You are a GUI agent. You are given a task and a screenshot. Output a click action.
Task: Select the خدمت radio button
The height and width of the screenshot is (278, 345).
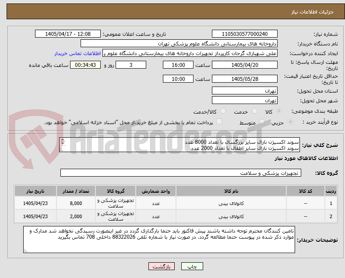[x=254, y=111]
